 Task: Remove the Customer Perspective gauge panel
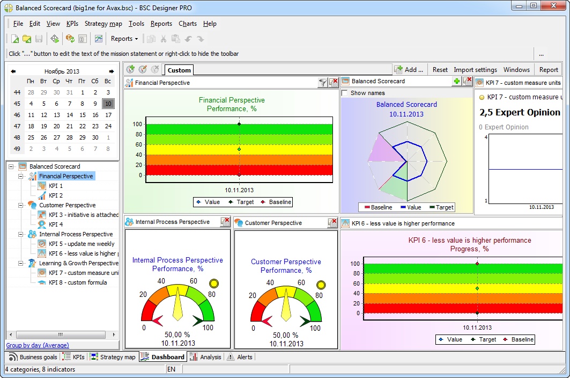[332, 222]
